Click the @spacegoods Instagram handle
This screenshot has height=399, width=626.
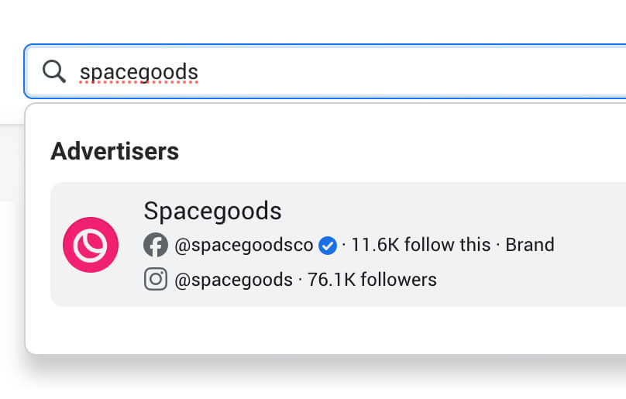233,280
